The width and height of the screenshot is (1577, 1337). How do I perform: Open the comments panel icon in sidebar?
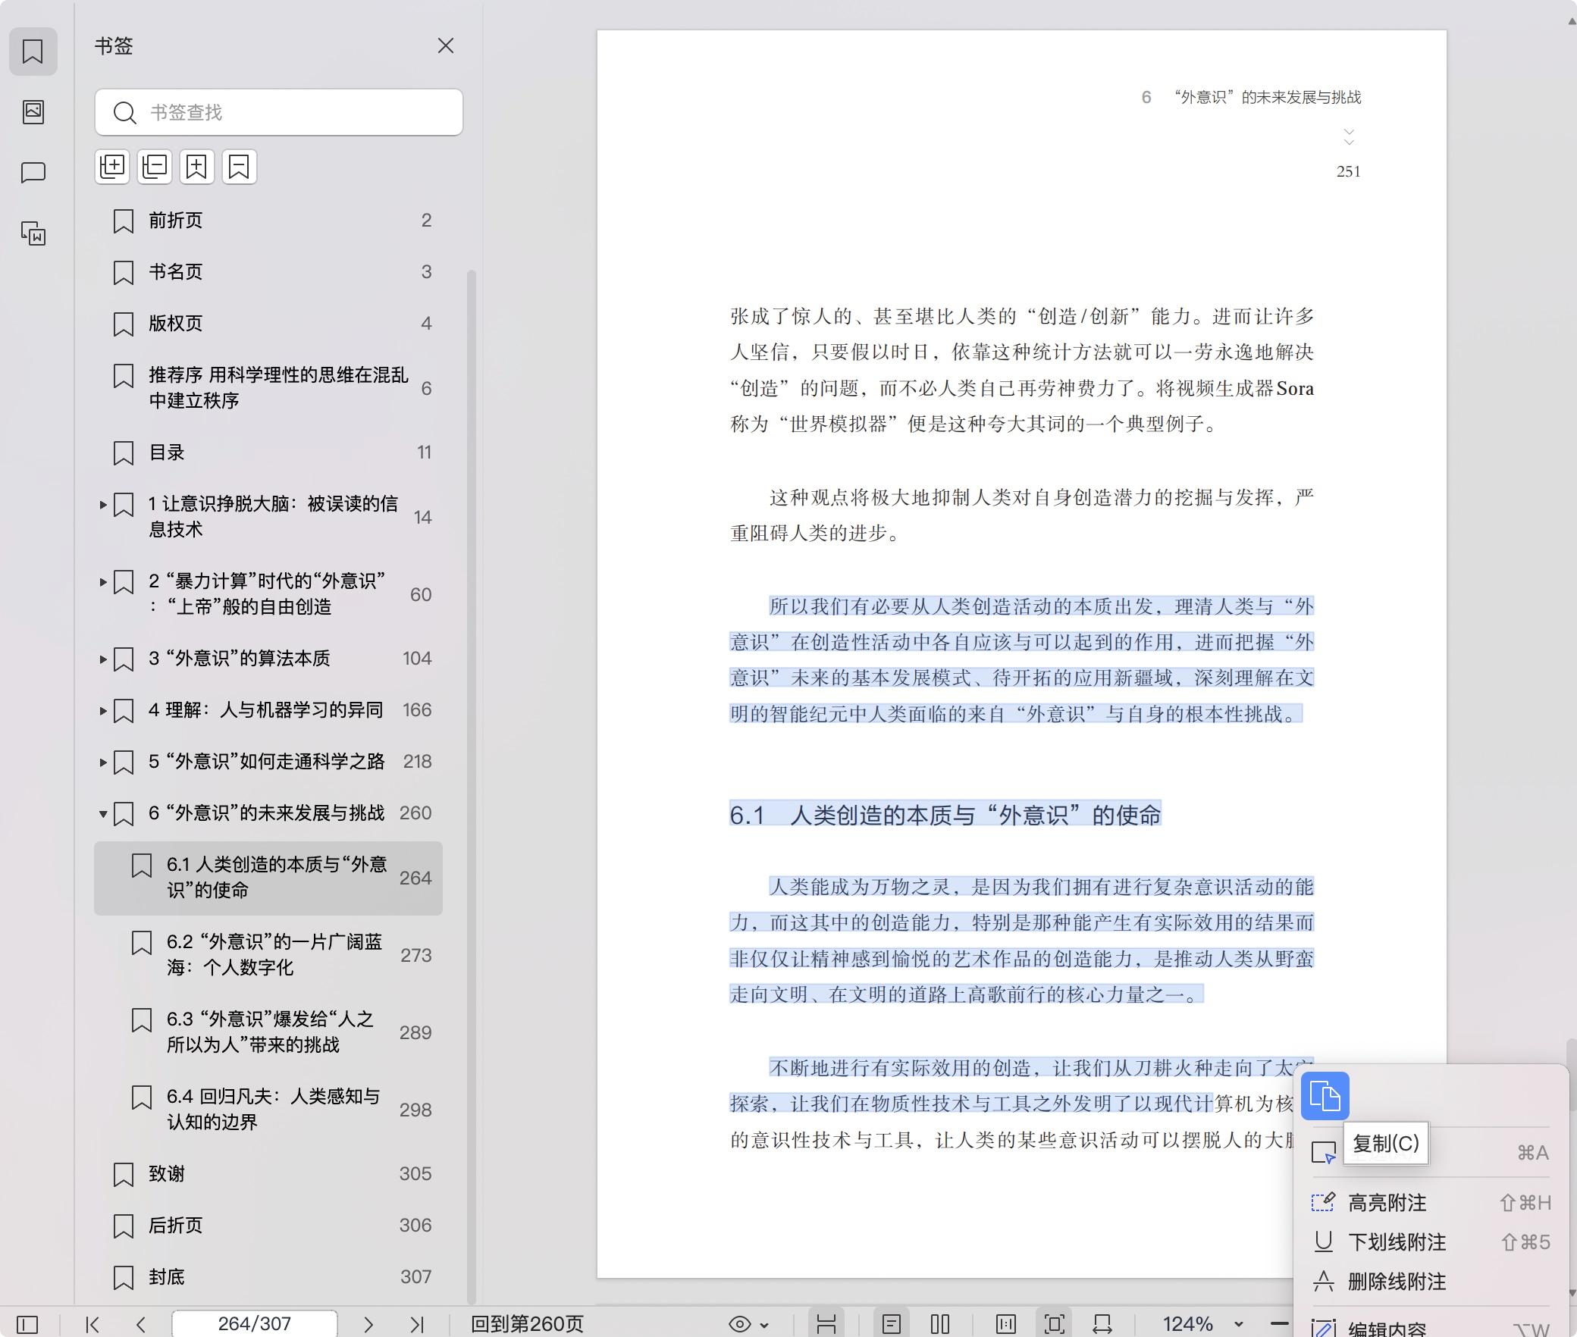click(x=33, y=172)
